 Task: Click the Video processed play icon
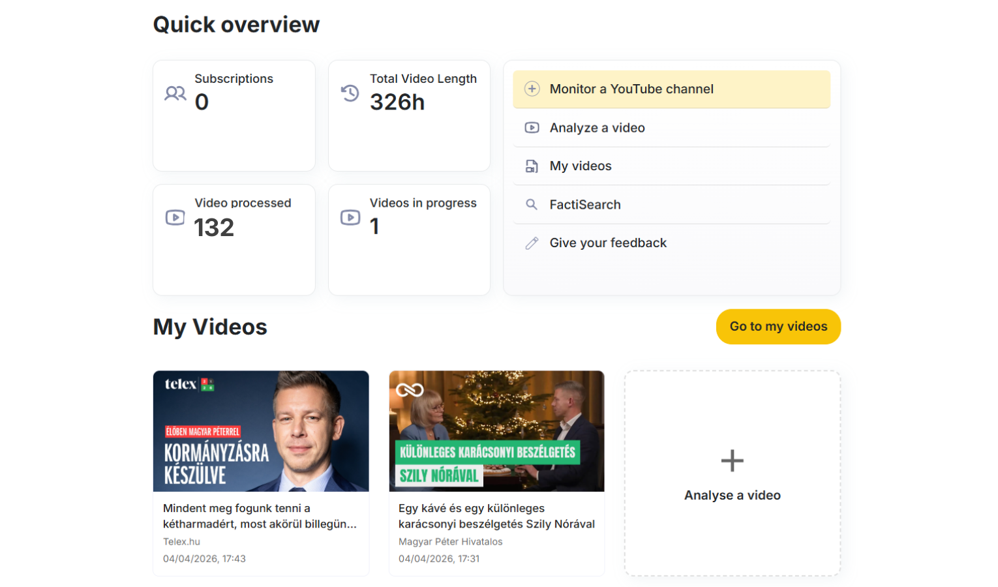click(x=175, y=217)
